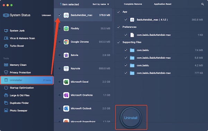
Task: Open Photo Sweeper tool
Action: click(x=19, y=111)
